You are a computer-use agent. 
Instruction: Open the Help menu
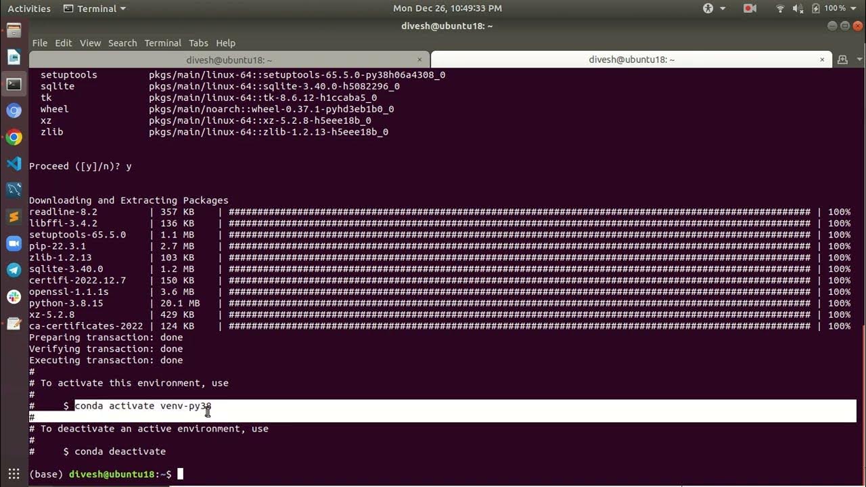pyautogui.click(x=225, y=43)
